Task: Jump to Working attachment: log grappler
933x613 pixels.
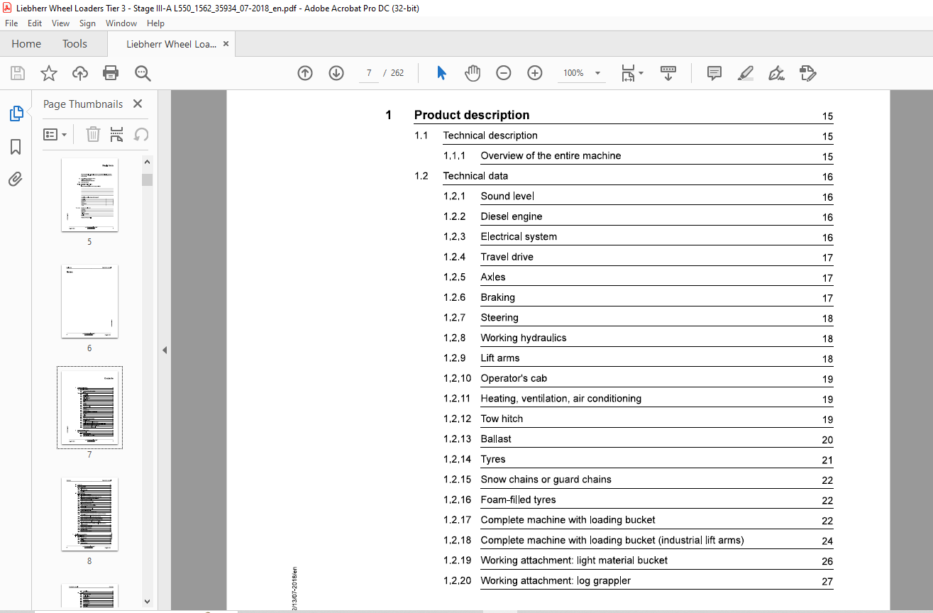Action: (x=556, y=581)
